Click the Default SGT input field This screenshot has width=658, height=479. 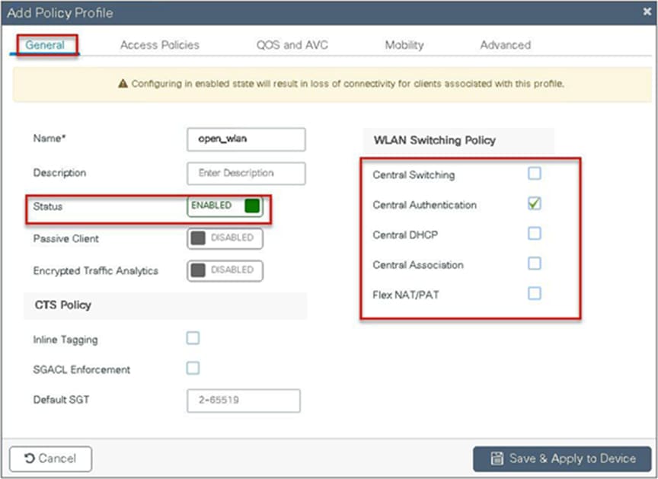pyautogui.click(x=245, y=401)
